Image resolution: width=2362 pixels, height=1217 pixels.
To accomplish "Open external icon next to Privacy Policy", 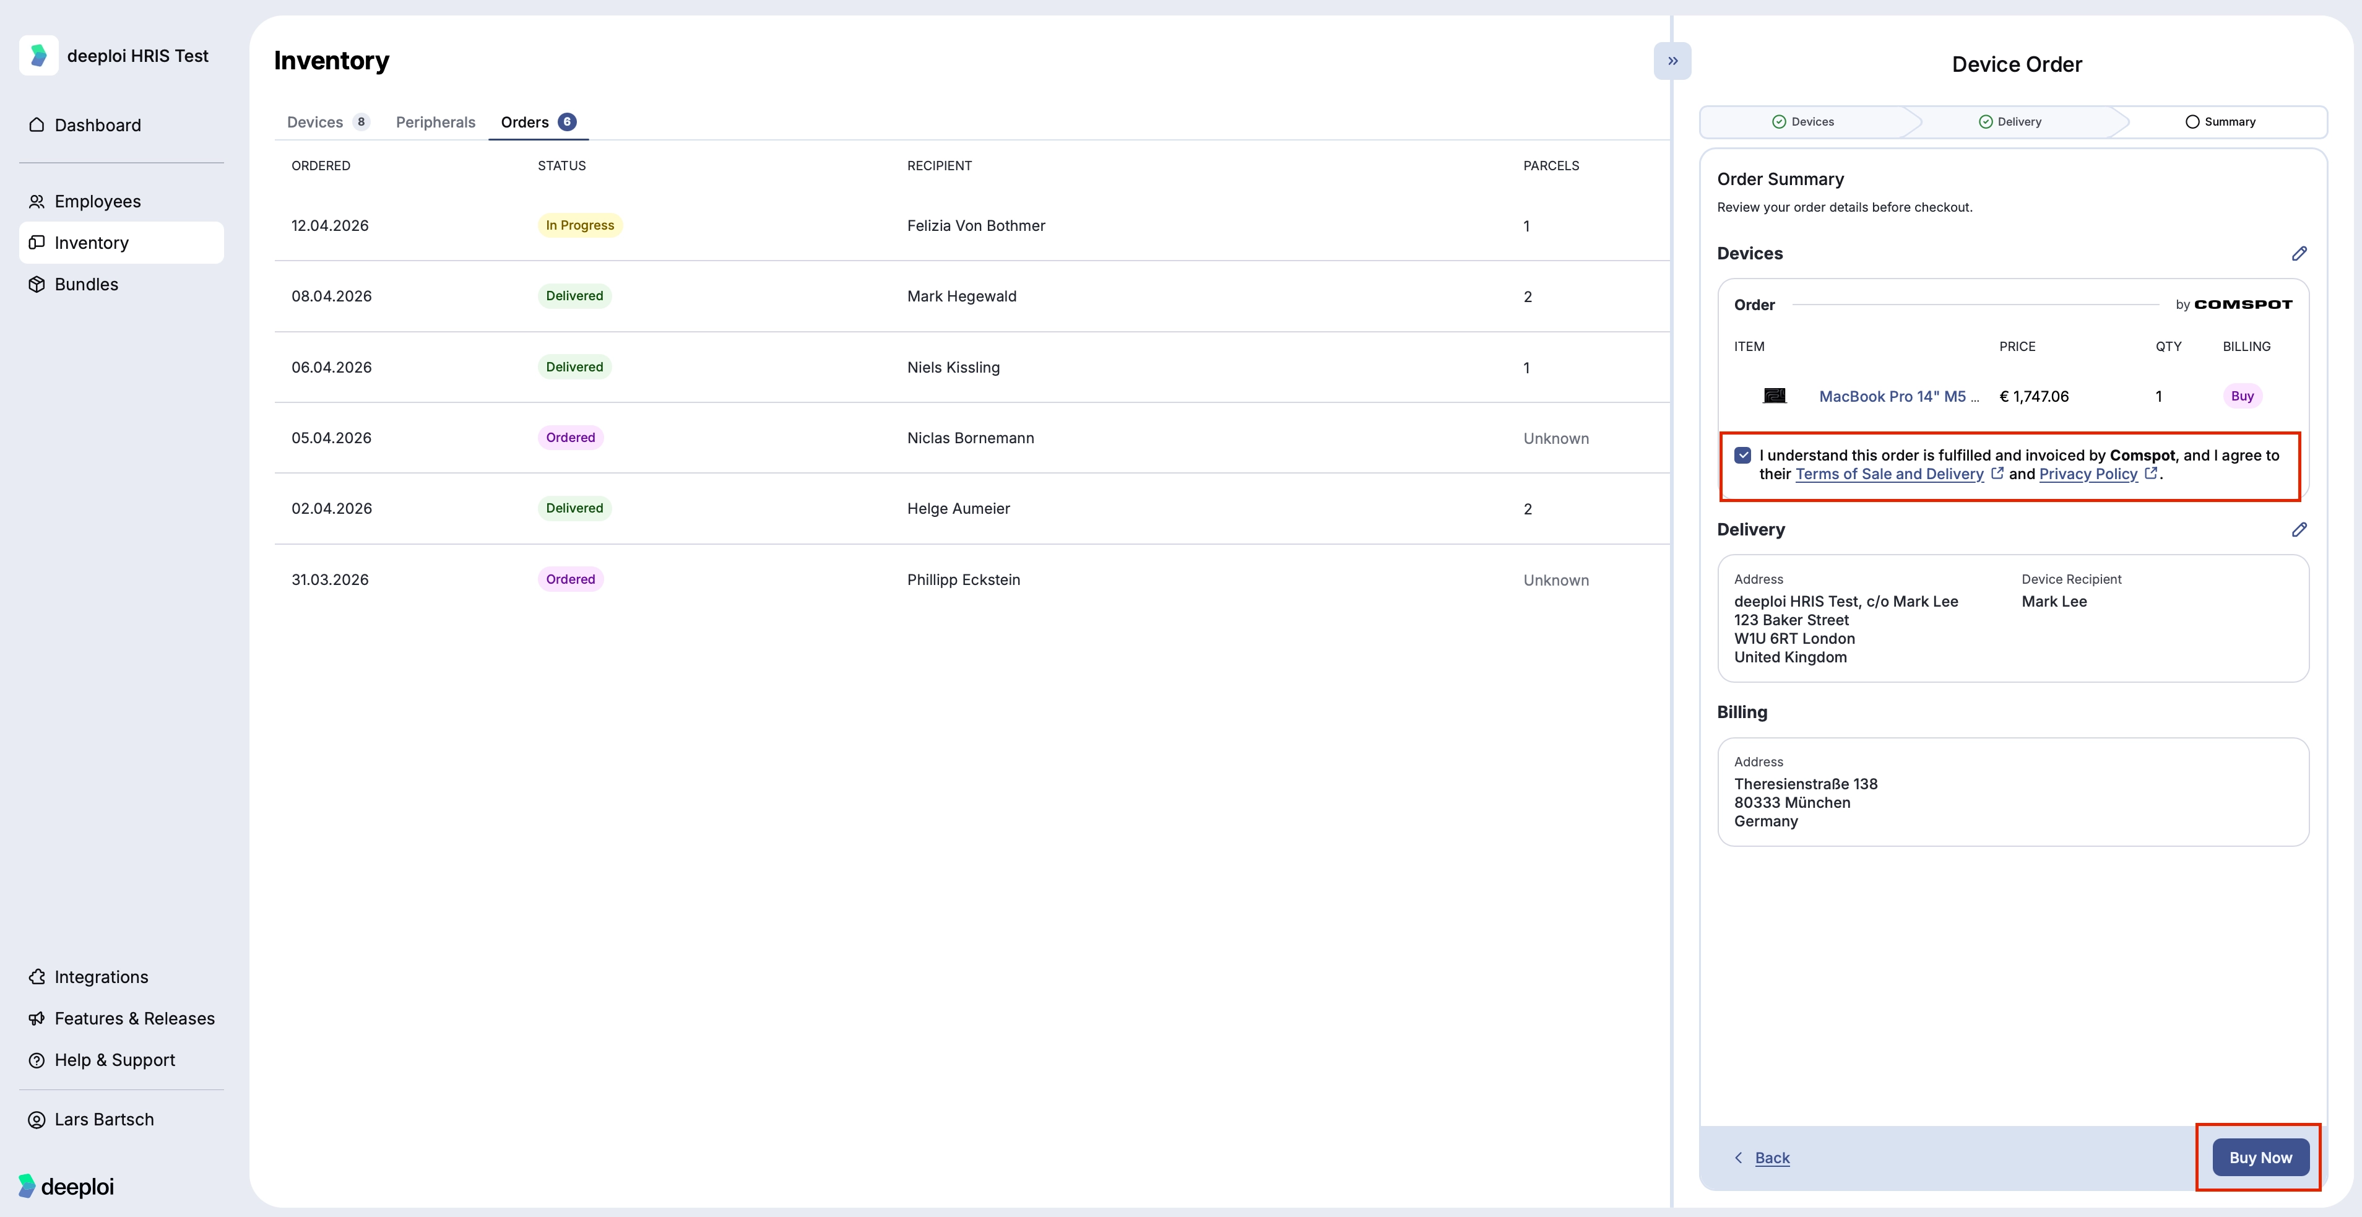I will (x=2150, y=473).
